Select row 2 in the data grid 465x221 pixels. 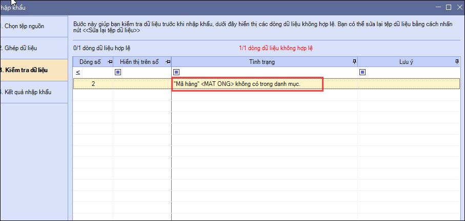tap(93, 83)
